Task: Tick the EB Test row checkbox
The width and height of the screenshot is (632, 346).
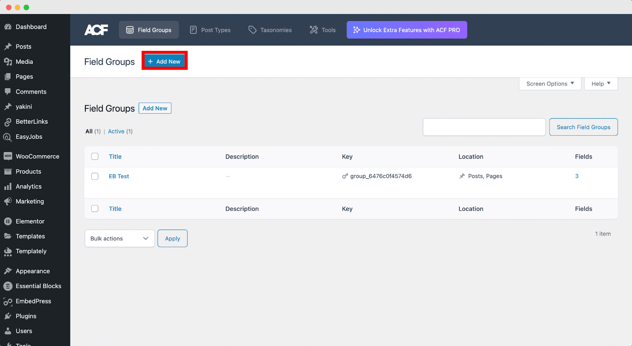Action: tap(95, 176)
